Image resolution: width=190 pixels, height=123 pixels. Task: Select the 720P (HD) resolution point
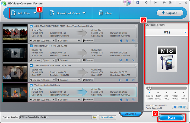coord(167,93)
